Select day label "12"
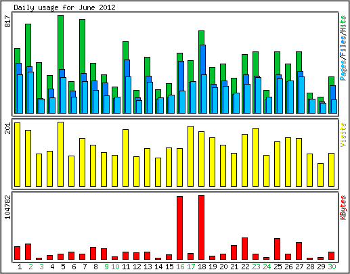Screen dimensions: 350x274 pos(137,267)
